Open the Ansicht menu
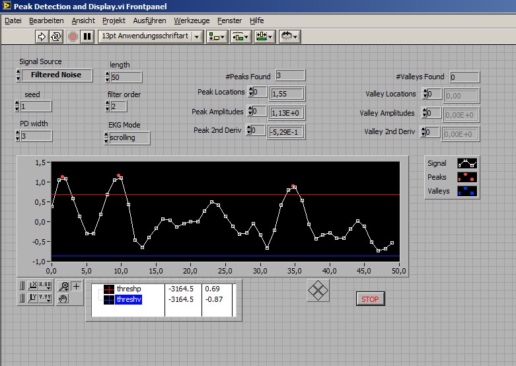Viewport: 516px width, 366px height. click(83, 20)
